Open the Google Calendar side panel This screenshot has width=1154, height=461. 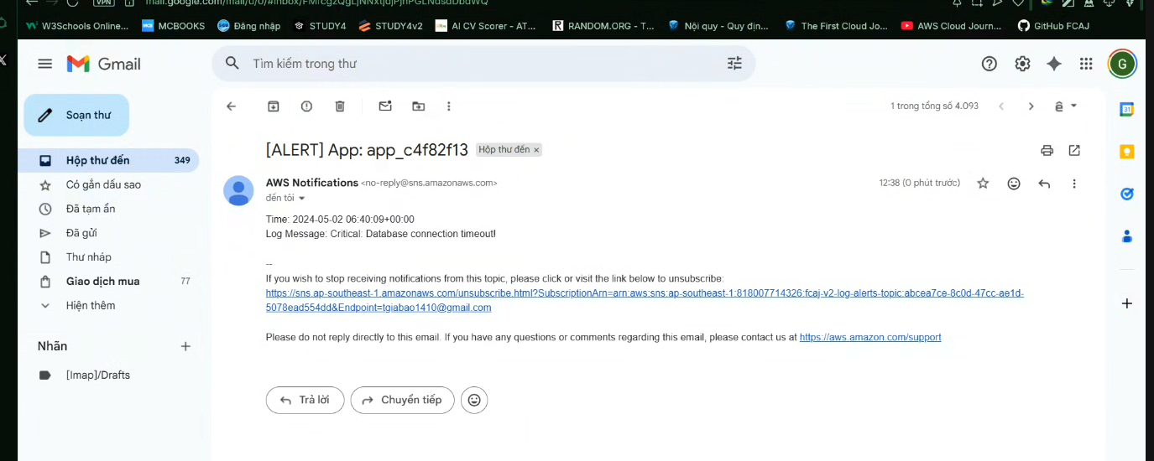click(1127, 109)
